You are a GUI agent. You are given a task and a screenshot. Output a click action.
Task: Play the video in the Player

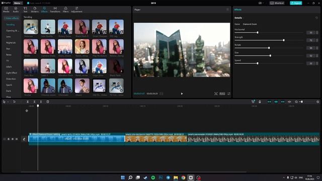(182, 94)
